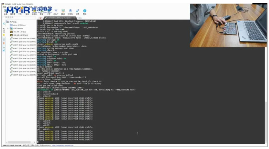Open the COM76 USB Serial Port session

23,65
